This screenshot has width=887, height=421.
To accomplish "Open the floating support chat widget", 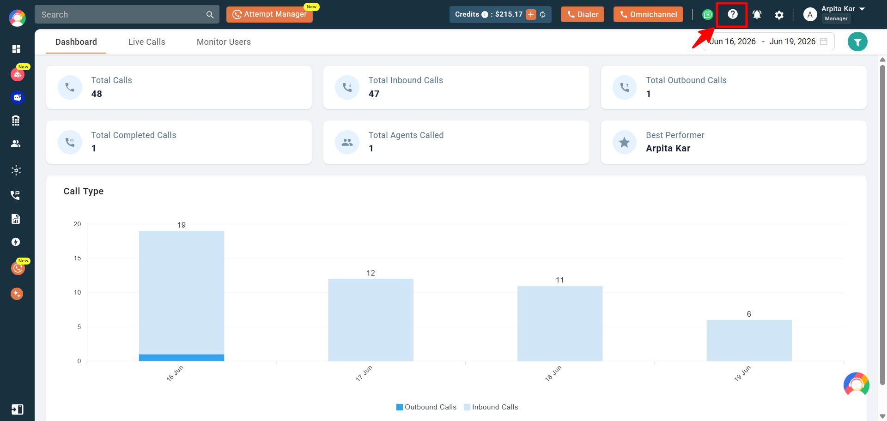I will coord(857,385).
